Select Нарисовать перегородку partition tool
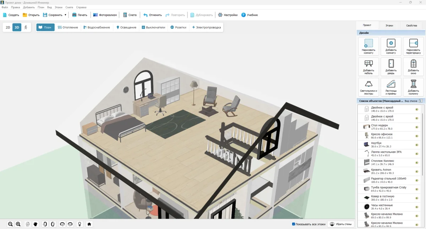 click(413, 46)
